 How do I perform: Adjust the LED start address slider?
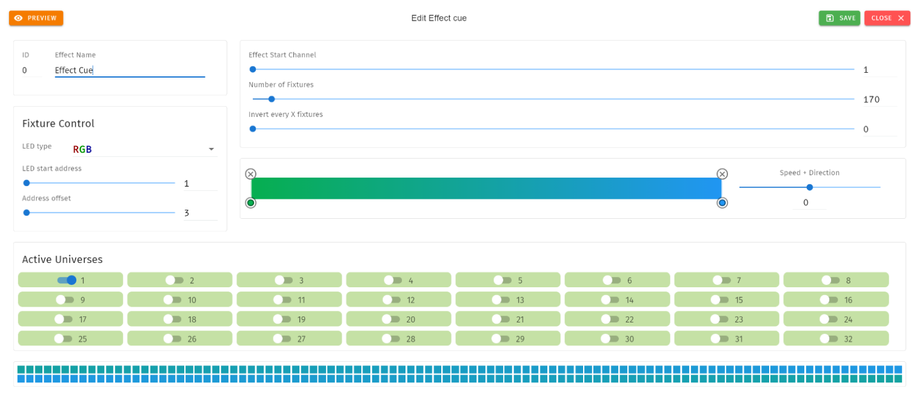click(x=99, y=182)
